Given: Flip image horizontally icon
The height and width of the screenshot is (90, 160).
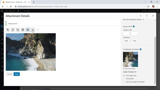Looking at the screenshot, I should (x=28, y=30).
